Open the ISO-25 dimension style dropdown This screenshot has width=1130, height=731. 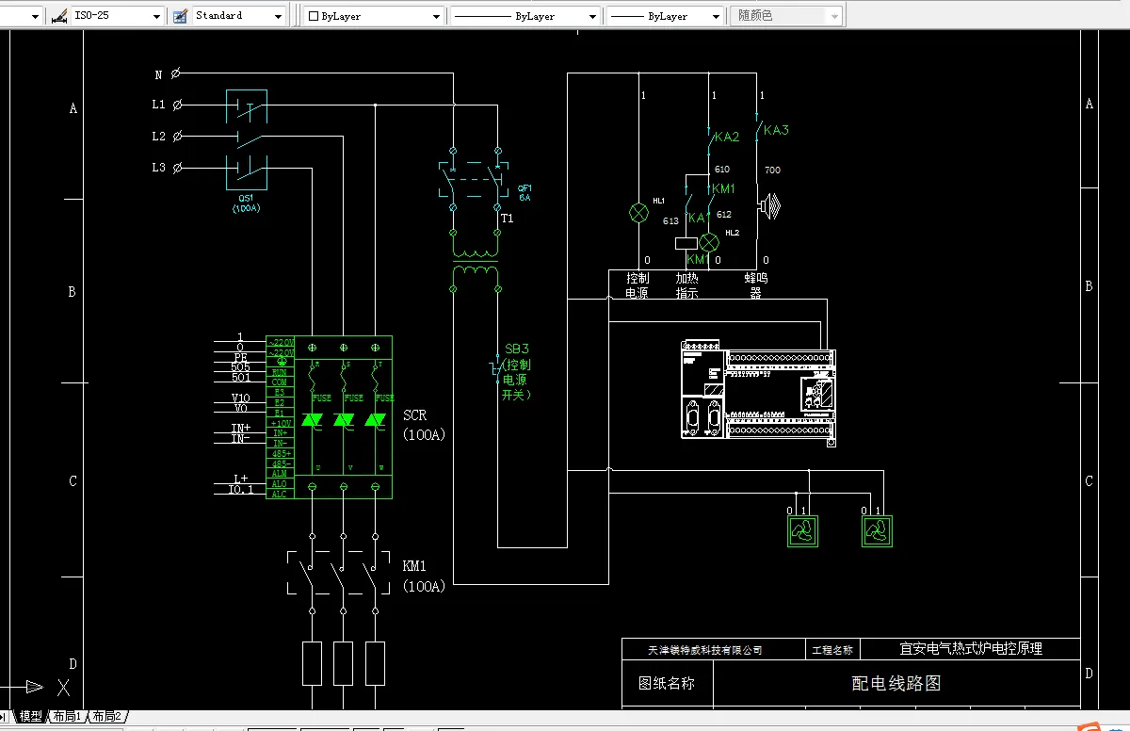156,16
